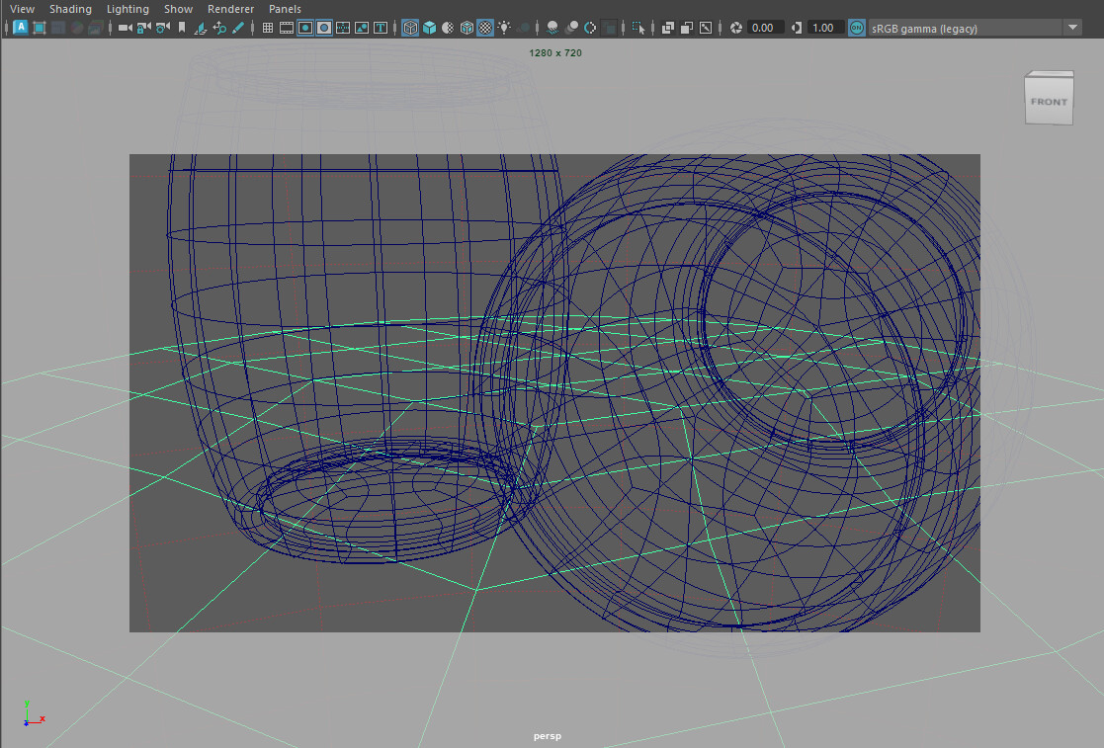The height and width of the screenshot is (748, 1104).
Task: Click the 2D Pan/Zoom icon
Action: coord(218,28)
